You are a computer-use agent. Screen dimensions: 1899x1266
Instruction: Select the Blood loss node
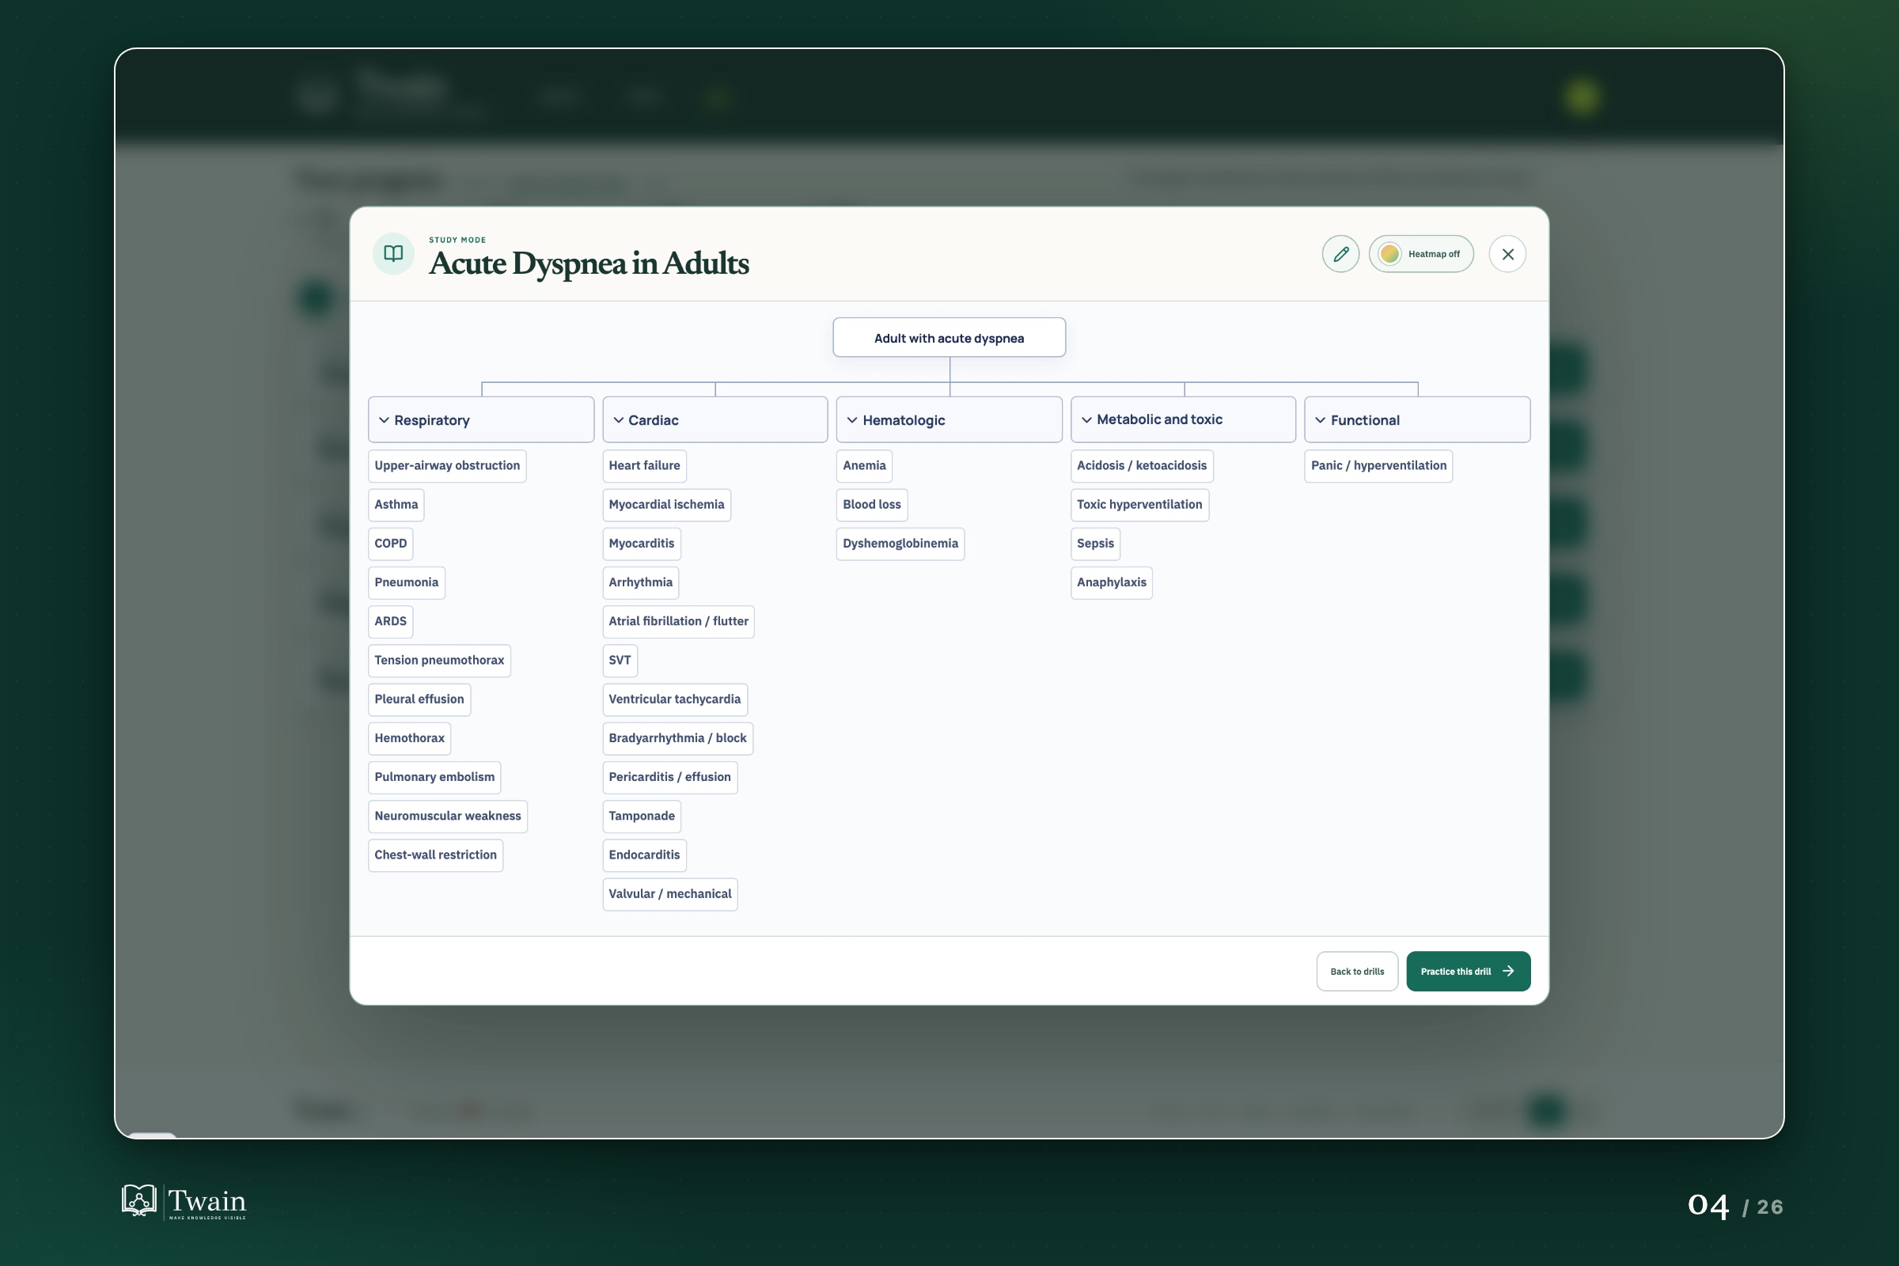coord(872,505)
